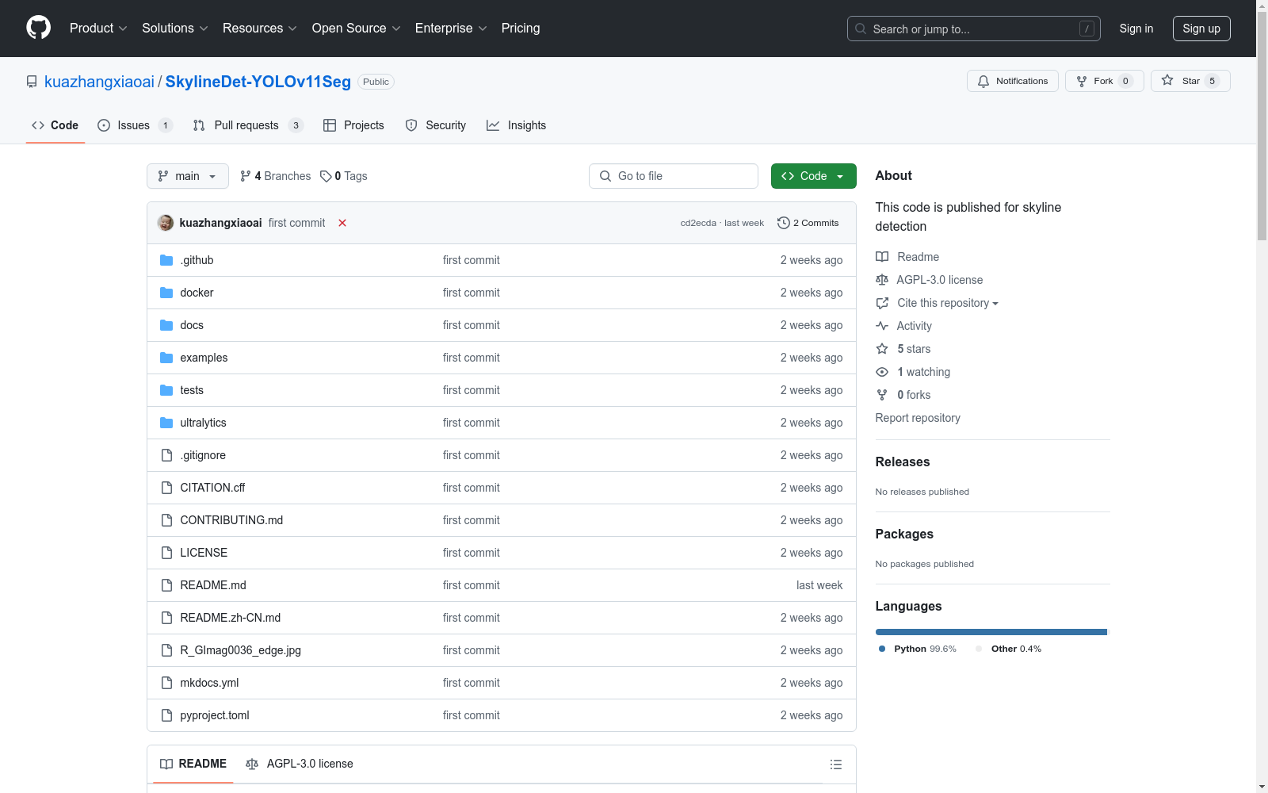Click the Python blue language dot
Viewport: 1268px width, 793px height.
882,649
